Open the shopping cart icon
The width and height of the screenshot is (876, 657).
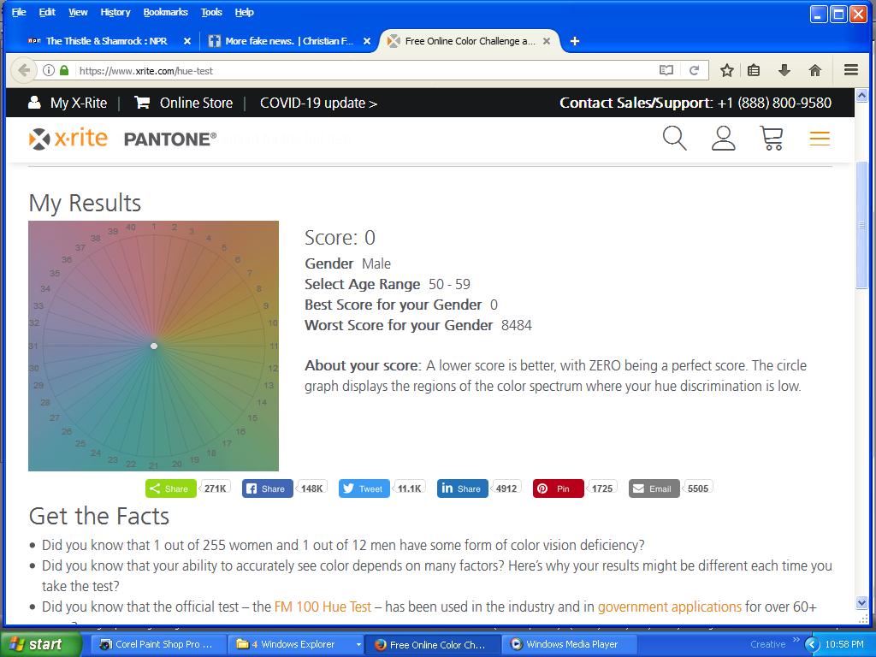click(772, 138)
